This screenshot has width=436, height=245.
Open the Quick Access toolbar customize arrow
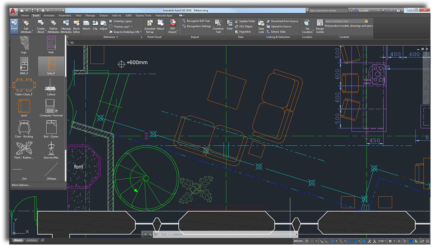(x=63, y=11)
